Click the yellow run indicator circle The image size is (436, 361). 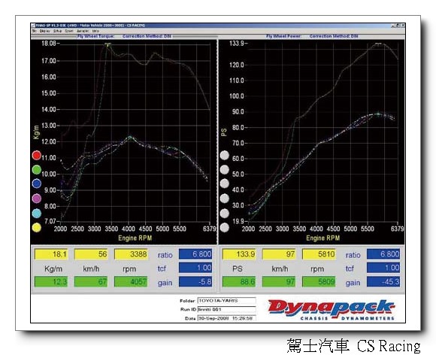pos(36,228)
